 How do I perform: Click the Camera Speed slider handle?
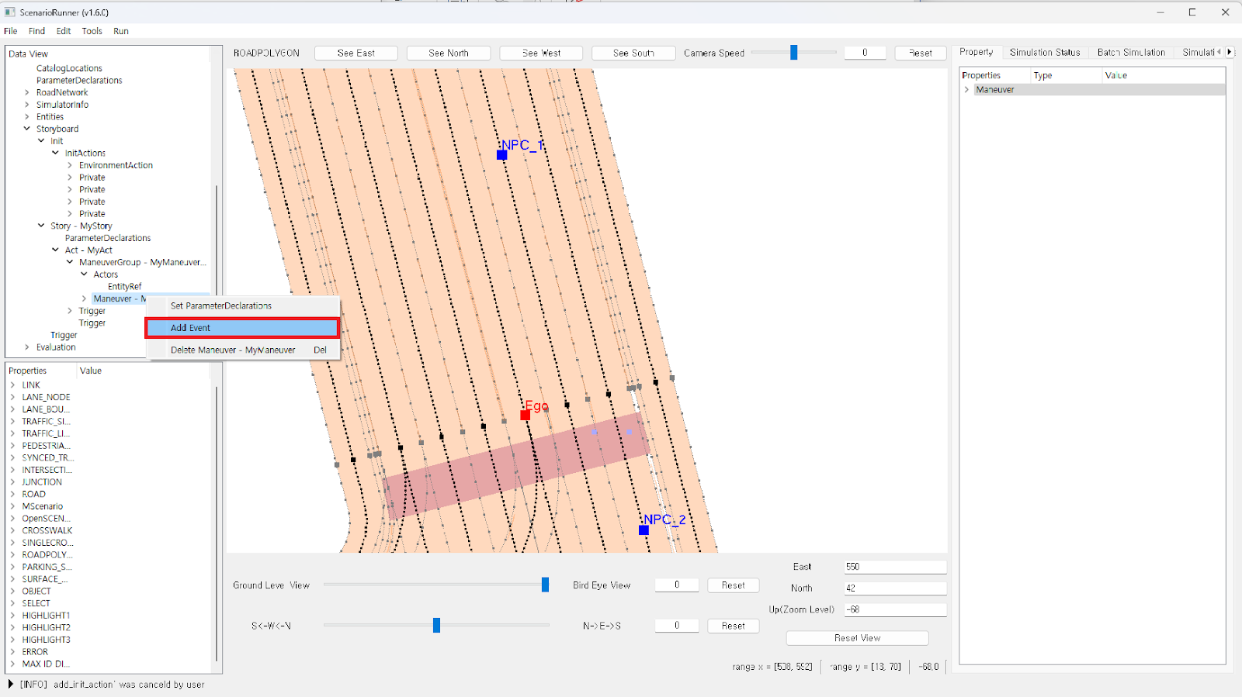tap(793, 53)
